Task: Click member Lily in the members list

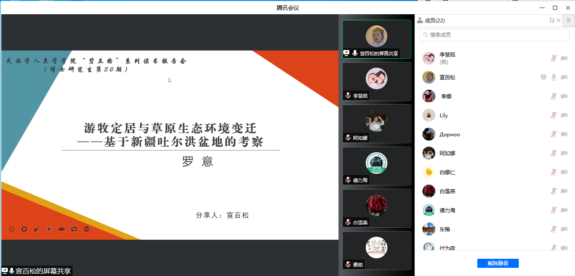Action: point(444,116)
